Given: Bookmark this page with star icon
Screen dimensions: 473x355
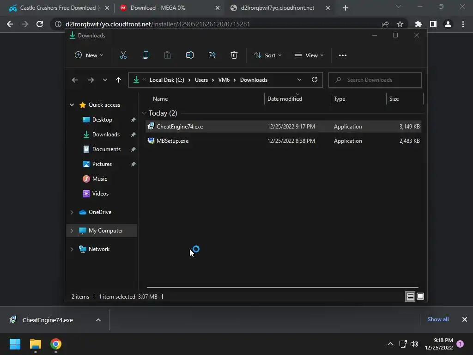Looking at the screenshot, I should coord(400,24).
